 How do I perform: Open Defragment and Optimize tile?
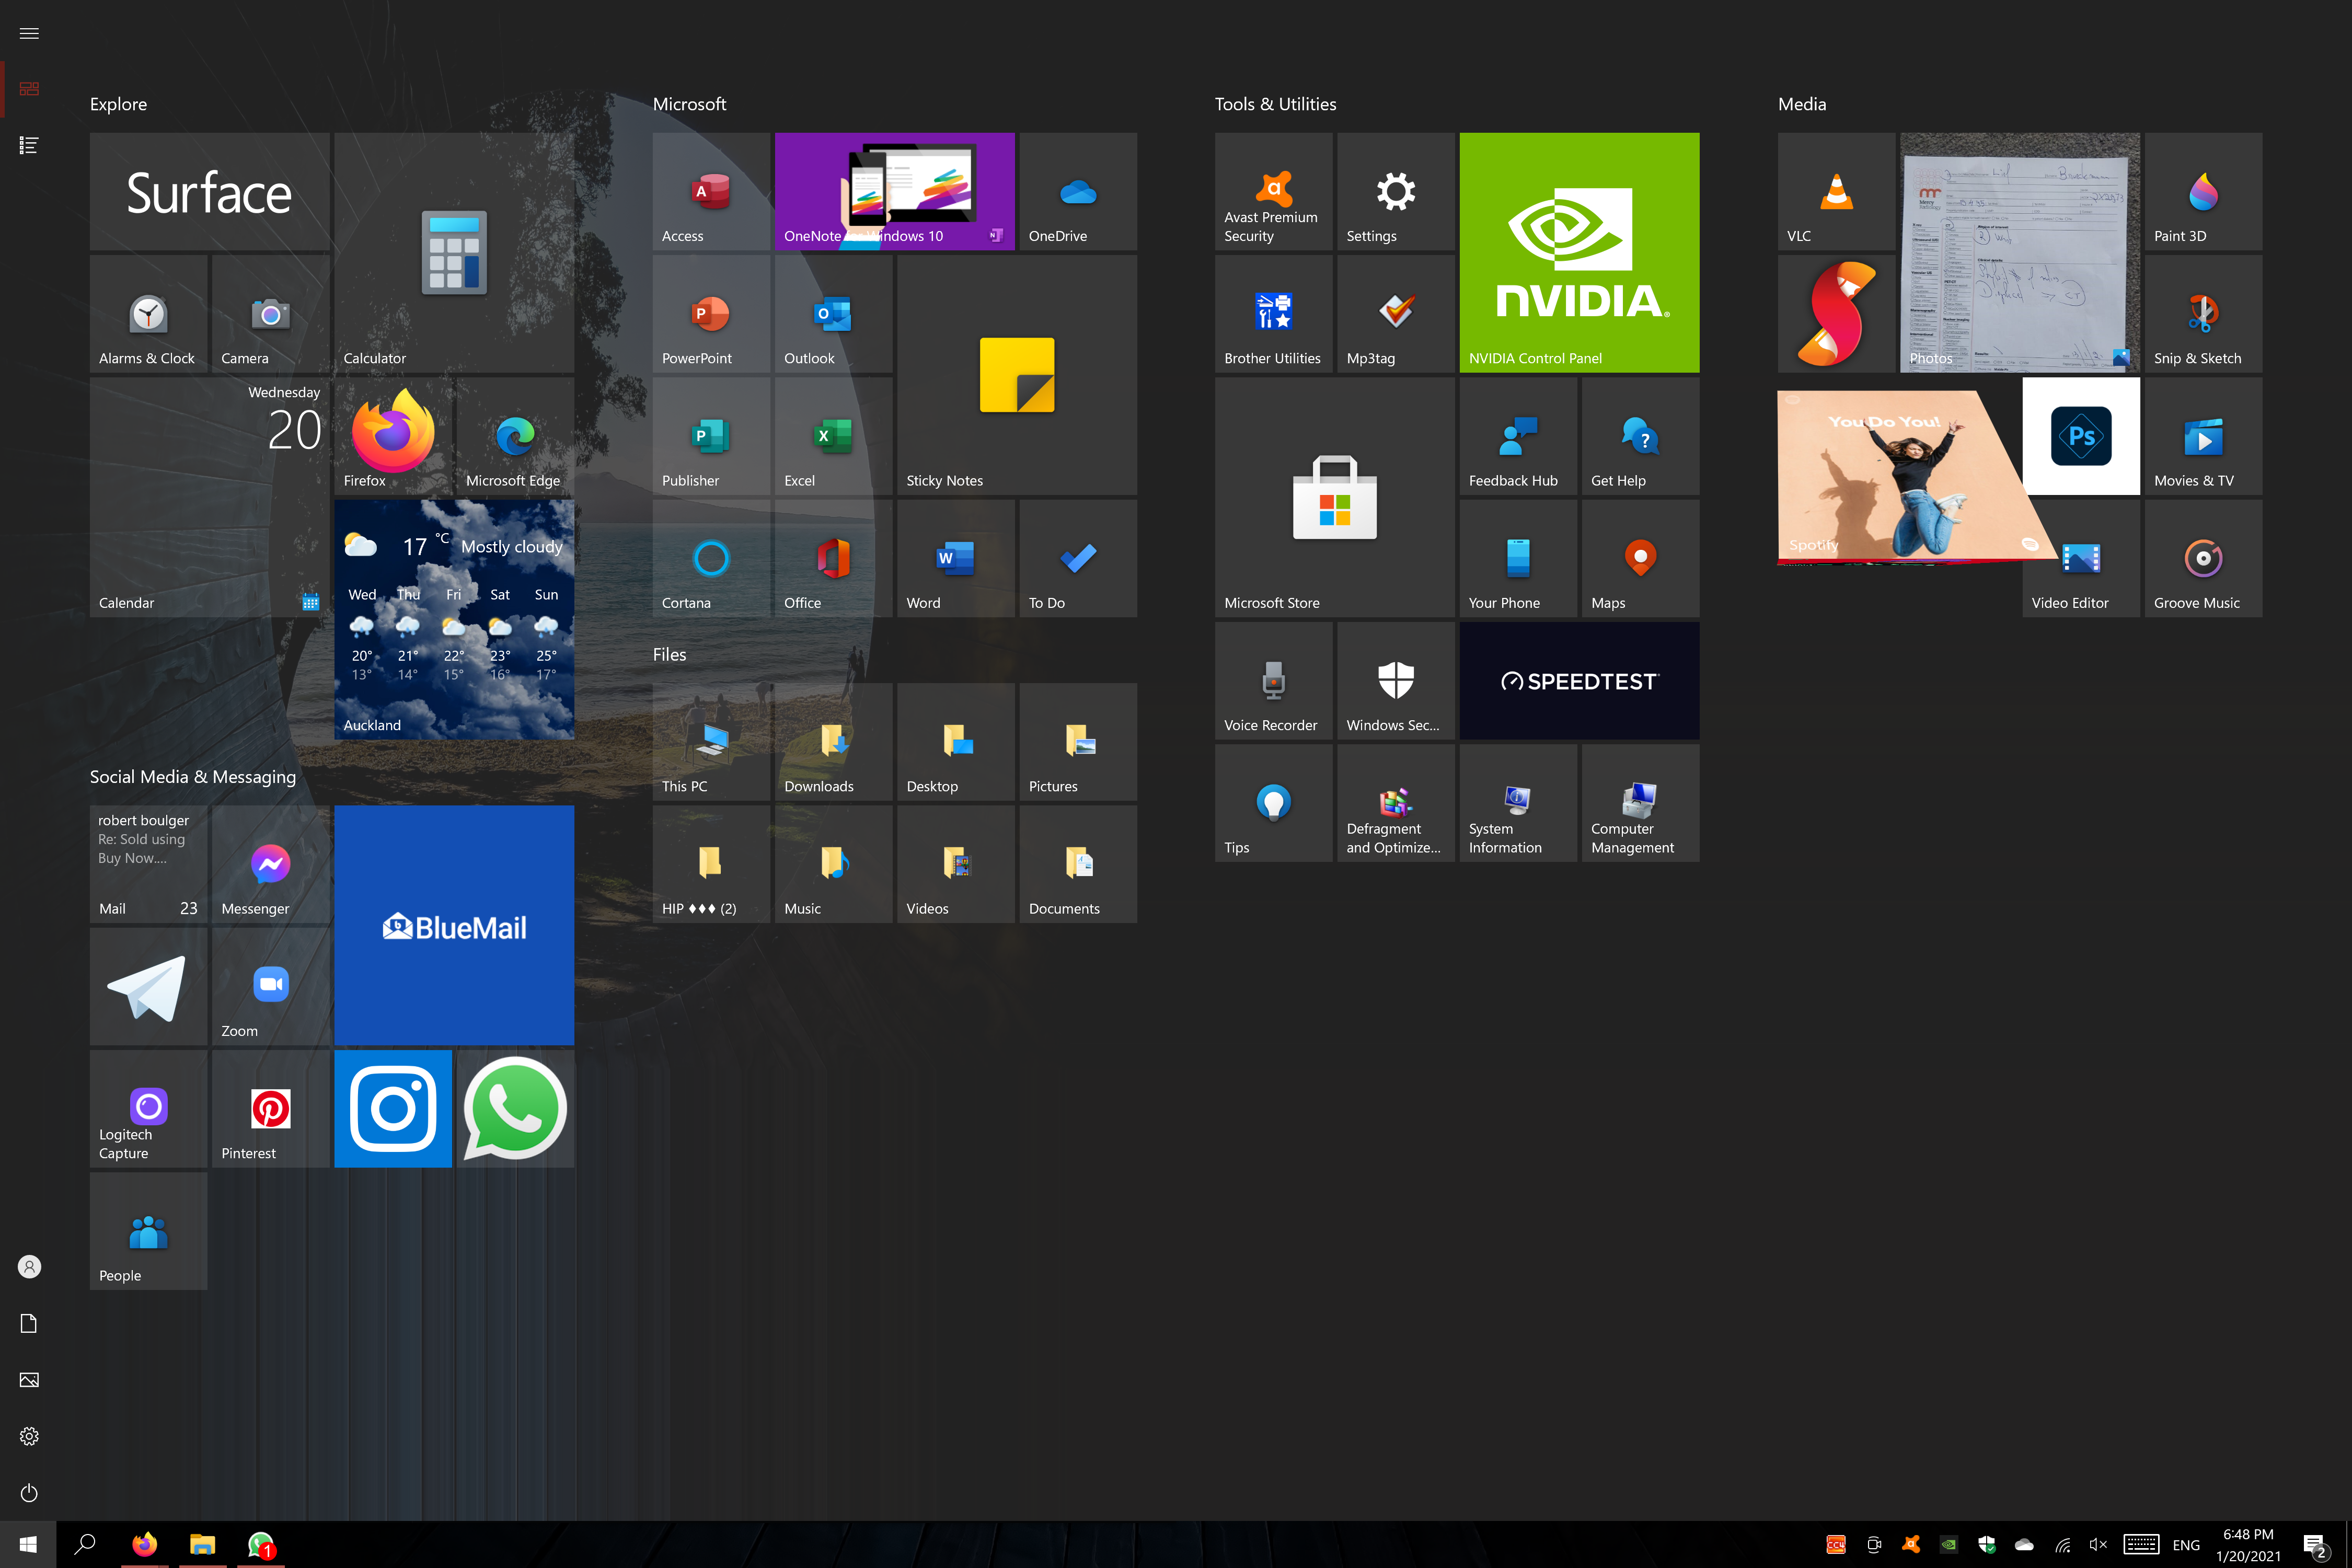(1395, 802)
